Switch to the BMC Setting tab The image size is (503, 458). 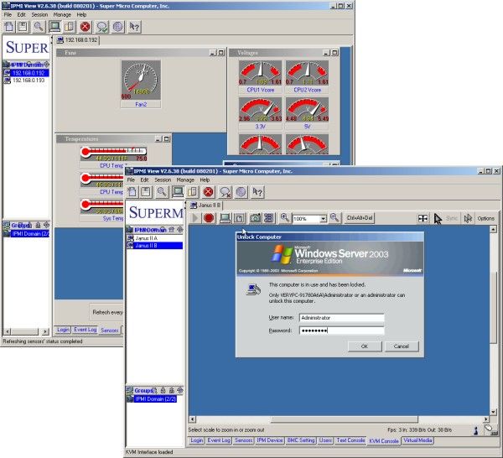[x=301, y=440]
